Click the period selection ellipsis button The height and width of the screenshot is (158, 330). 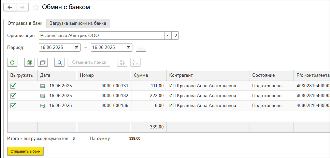coord(141,47)
